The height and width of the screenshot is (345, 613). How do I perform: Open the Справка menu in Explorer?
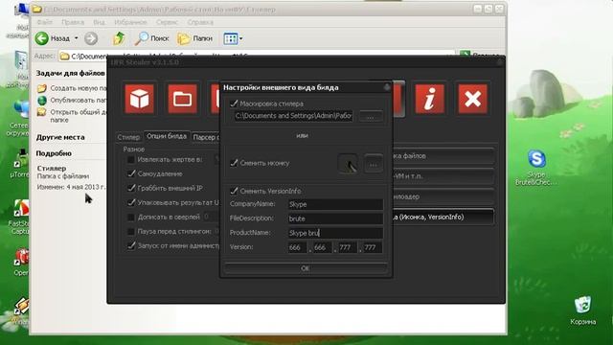click(x=200, y=22)
